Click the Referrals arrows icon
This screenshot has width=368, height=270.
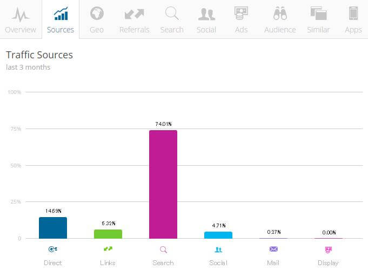click(134, 13)
